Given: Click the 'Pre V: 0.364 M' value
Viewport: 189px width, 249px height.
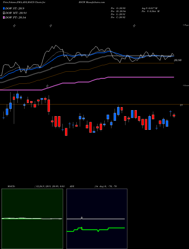Looking at the screenshot, I should pos(150,11).
